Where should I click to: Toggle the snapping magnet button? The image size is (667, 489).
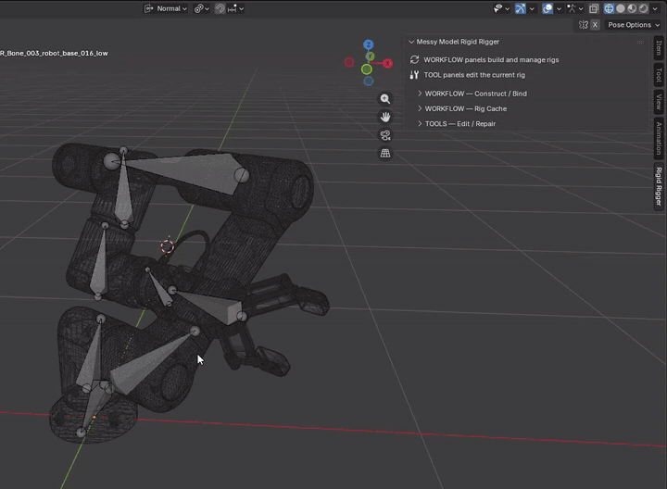(220, 8)
